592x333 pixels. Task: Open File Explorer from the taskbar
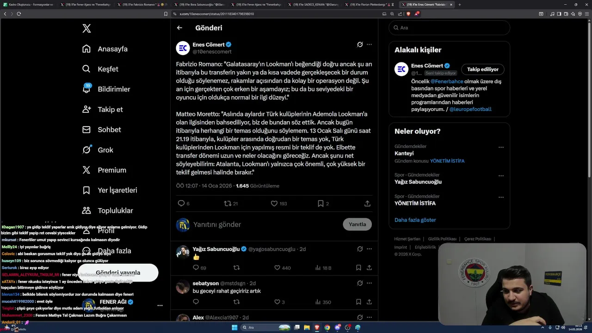(x=307, y=327)
